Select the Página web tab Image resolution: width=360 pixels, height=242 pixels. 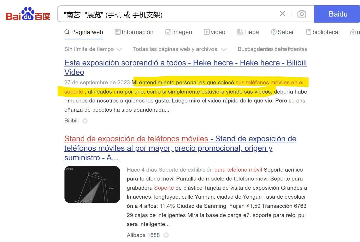pos(84,32)
